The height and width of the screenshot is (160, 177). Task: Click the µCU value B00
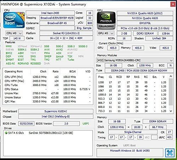tap(90, 23)
